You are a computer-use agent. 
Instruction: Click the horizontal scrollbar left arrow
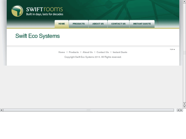2,110
